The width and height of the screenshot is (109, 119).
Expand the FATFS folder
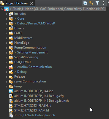[x=7, y=33]
